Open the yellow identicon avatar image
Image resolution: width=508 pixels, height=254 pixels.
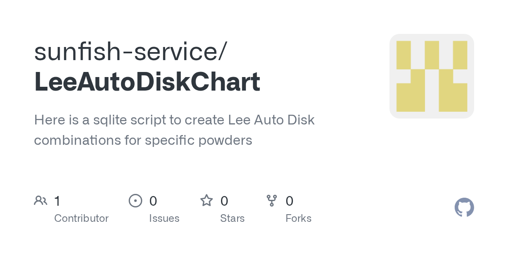432,76
